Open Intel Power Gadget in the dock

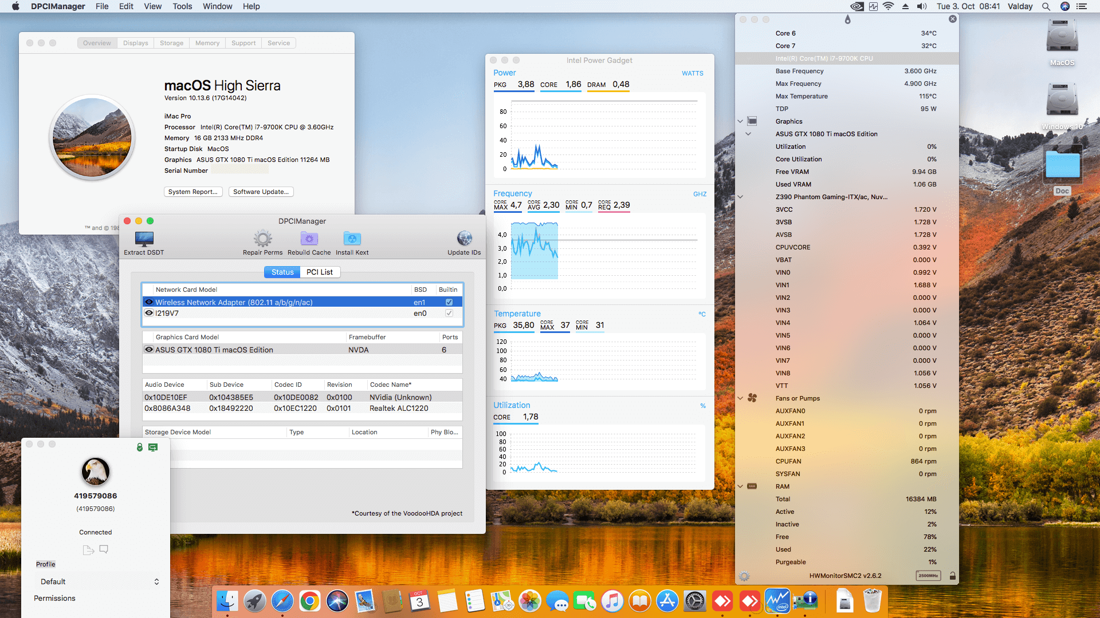click(x=777, y=601)
